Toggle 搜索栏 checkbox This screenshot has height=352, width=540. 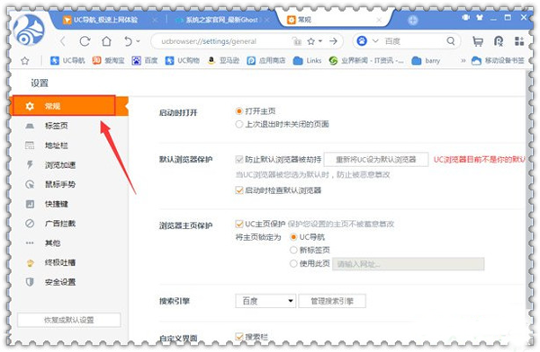(x=239, y=337)
